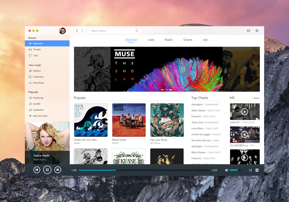
Task: Show the Metallica banner on left
Action: (92, 69)
